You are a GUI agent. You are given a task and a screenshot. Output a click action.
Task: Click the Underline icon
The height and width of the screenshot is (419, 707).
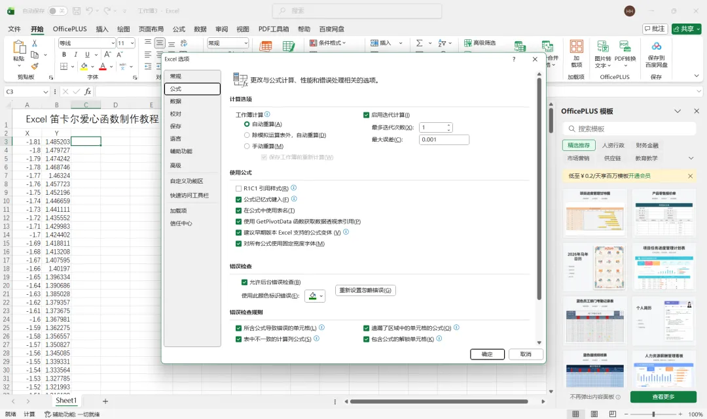[87, 54]
